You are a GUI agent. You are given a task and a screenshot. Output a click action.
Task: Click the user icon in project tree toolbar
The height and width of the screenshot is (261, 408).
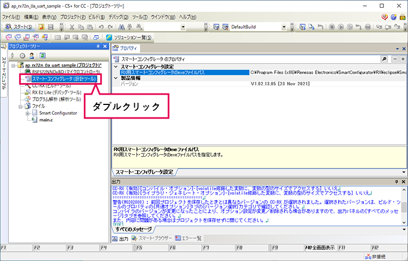point(32,55)
